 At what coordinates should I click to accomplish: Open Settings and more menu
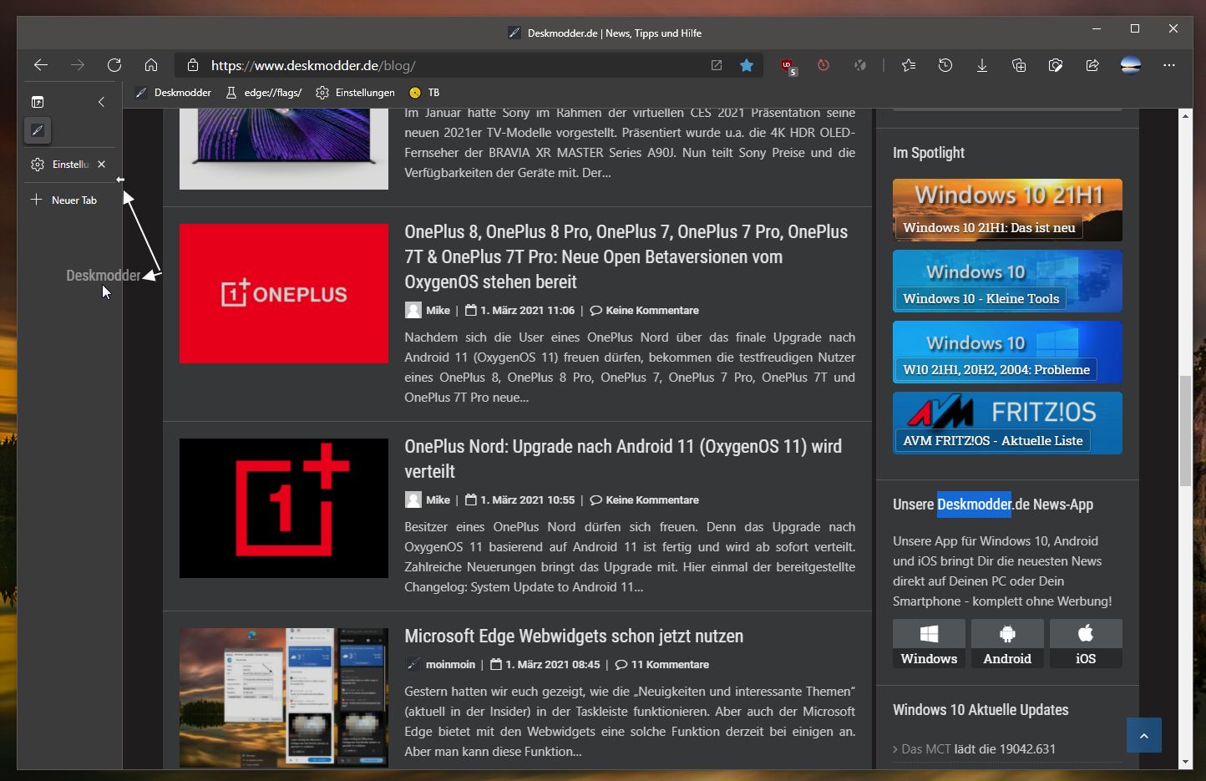[x=1169, y=65]
